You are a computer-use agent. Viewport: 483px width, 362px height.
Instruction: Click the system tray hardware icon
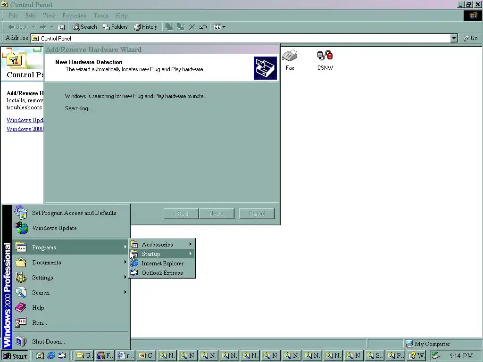[435, 356]
